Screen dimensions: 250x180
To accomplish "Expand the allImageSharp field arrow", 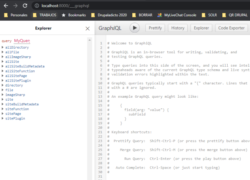I will pos(3,57).
